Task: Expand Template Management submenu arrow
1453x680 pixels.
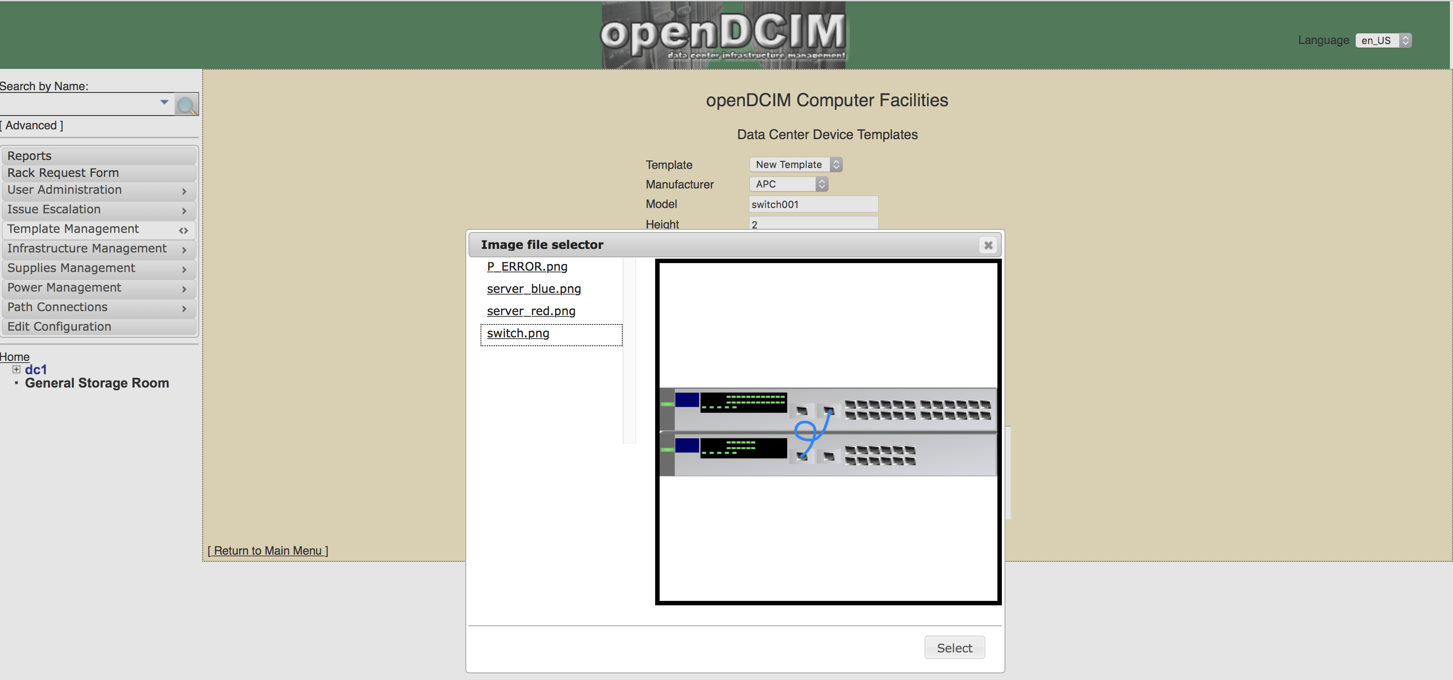Action: click(x=183, y=231)
